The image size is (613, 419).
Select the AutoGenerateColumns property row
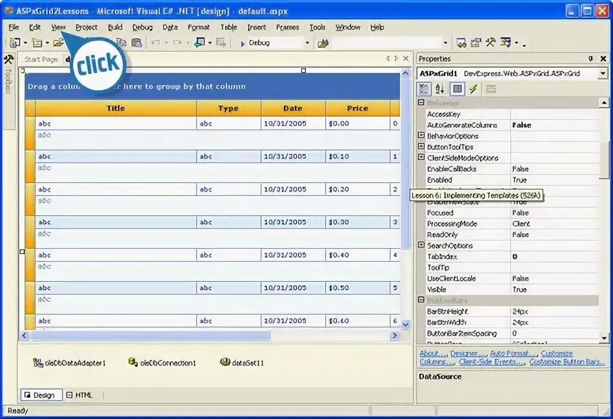pyautogui.click(x=512, y=125)
